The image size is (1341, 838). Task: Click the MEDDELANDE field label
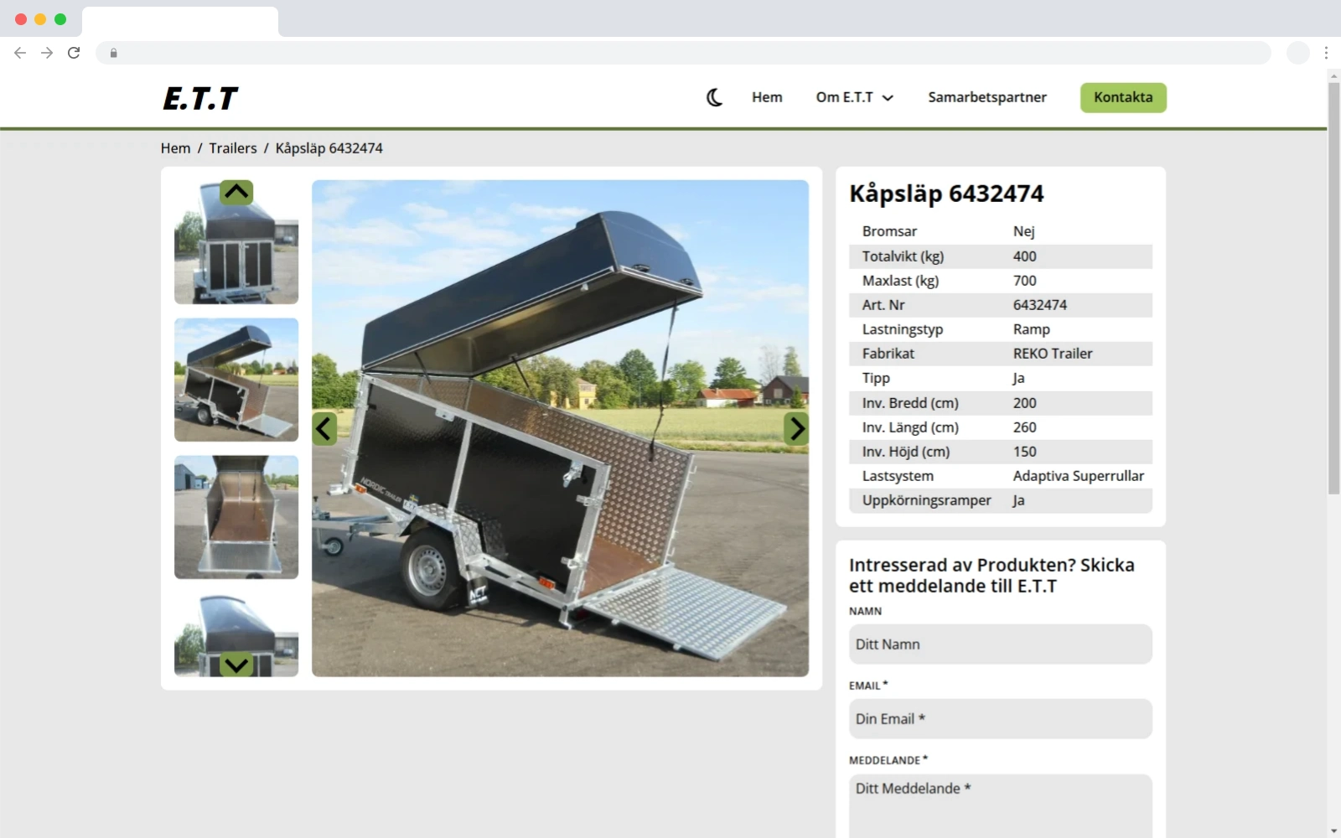[888, 760]
